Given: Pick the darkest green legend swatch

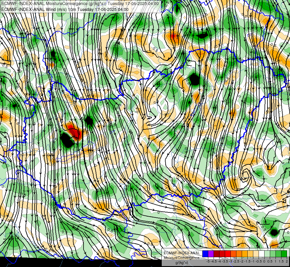Looking at the screenshot, I should click(x=284, y=254).
